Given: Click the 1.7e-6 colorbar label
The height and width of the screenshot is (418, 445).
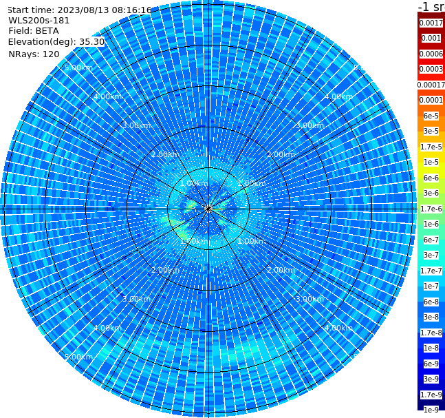Looking at the screenshot, I should tap(431, 209).
